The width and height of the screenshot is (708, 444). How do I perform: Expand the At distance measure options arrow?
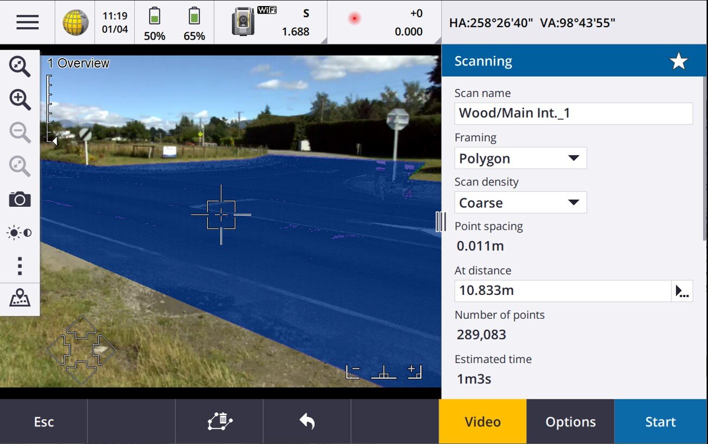click(x=682, y=291)
